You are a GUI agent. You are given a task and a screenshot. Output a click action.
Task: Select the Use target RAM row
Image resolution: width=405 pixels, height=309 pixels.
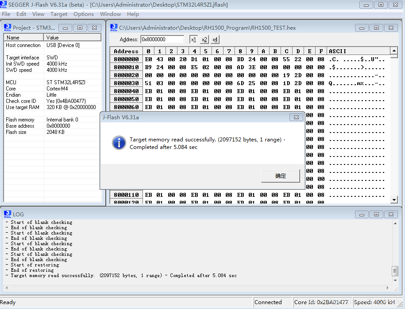[x=52, y=107]
